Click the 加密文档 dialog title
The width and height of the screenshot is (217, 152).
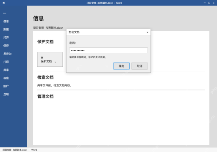click(x=74, y=32)
